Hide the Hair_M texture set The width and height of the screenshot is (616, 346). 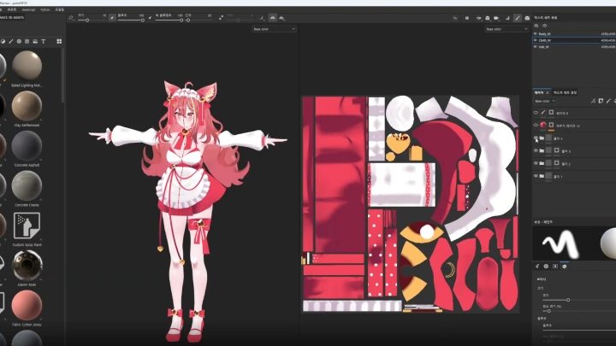(x=536, y=46)
